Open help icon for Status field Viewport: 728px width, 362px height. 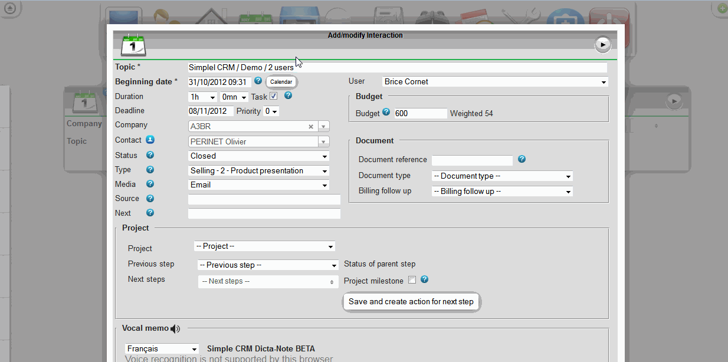coord(150,155)
